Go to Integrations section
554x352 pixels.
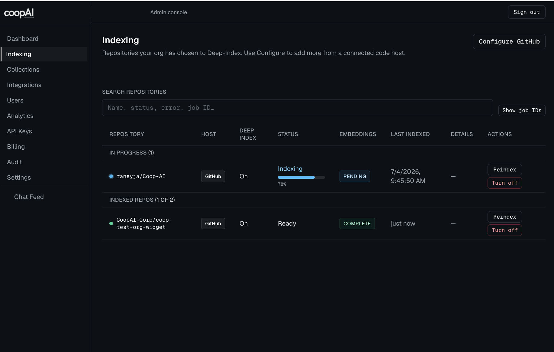(x=24, y=85)
